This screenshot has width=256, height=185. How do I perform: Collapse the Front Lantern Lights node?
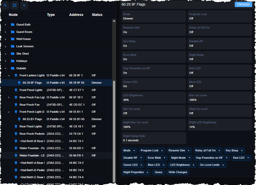(9, 75)
